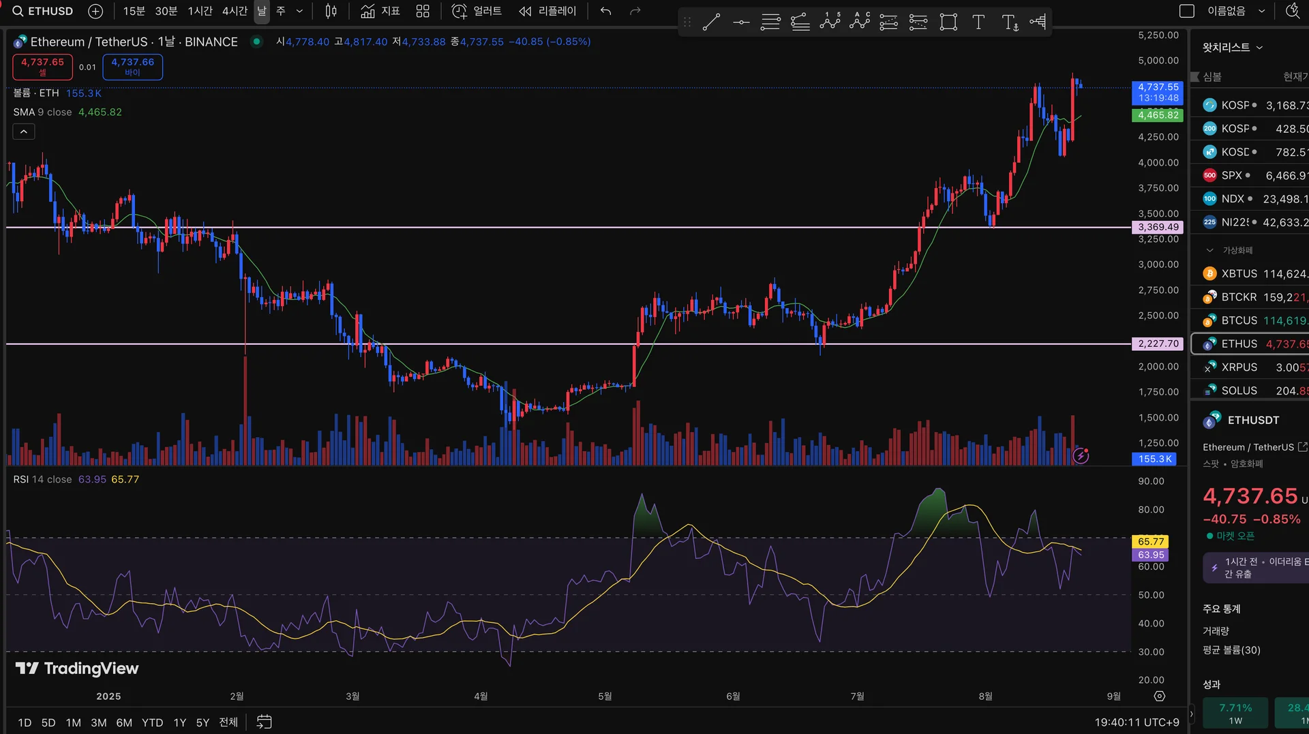
Task: Click the undo arrow
Action: pos(605,11)
